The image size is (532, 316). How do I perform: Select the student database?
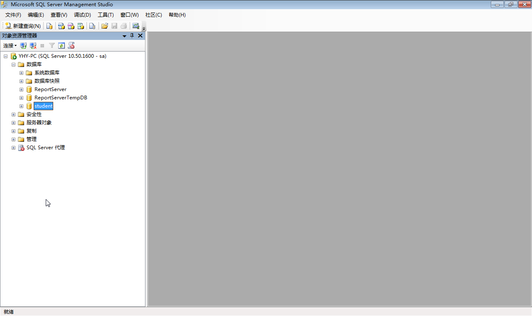coord(44,106)
